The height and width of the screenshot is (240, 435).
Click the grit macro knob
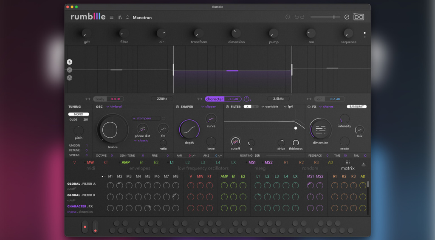[87, 33]
